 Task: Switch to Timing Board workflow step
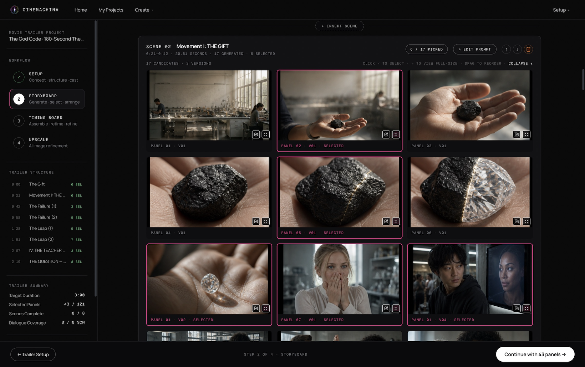pyautogui.click(x=47, y=121)
